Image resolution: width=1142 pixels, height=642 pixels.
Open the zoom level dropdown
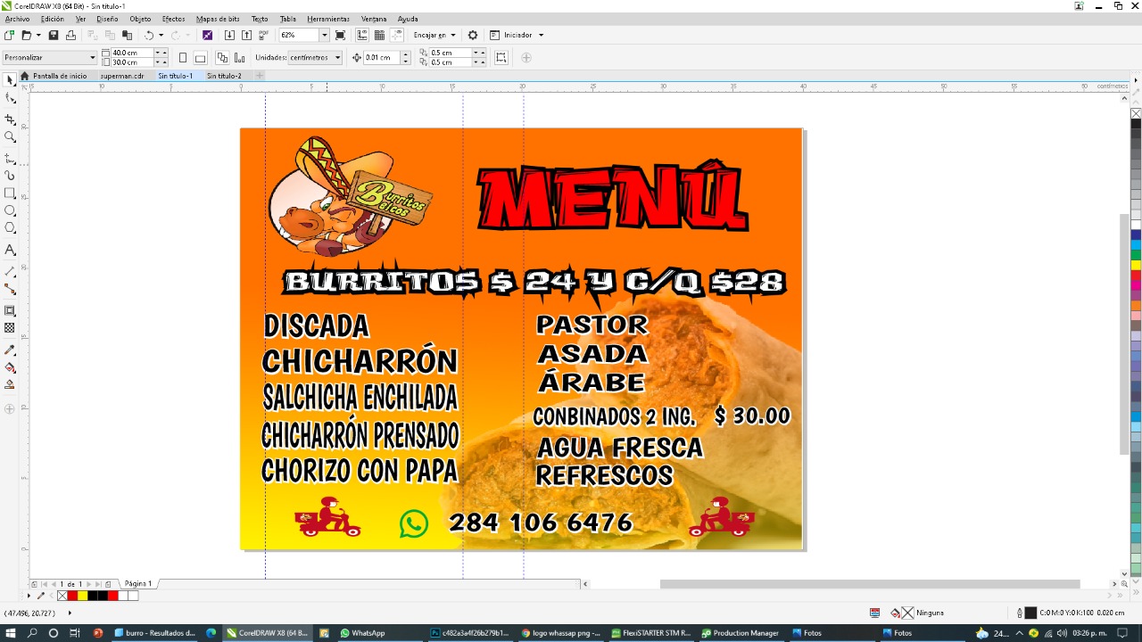(324, 36)
